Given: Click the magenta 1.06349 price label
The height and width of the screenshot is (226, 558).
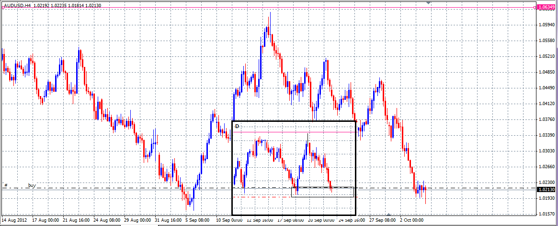Looking at the screenshot, I should [547, 8].
